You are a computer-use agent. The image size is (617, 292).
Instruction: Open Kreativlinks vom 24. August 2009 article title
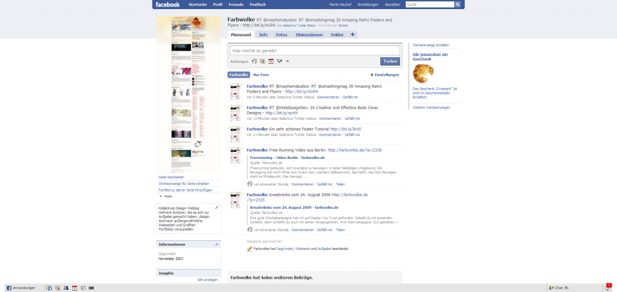(294, 208)
